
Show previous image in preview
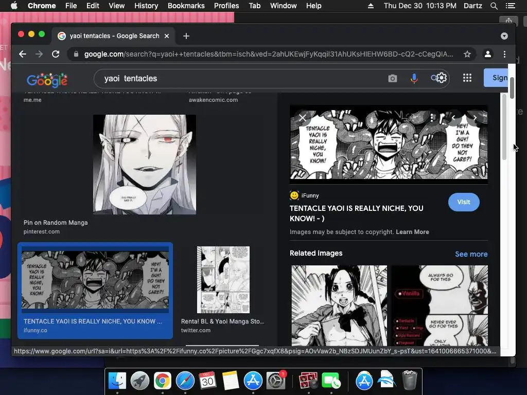453,118
